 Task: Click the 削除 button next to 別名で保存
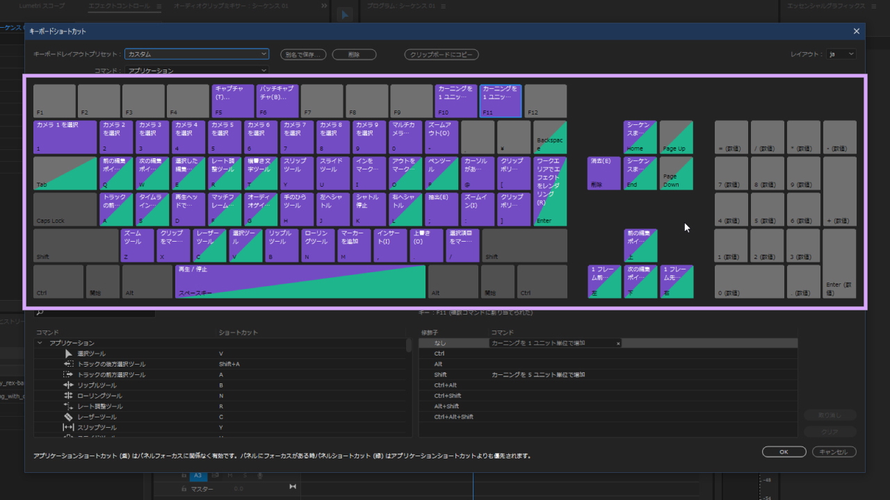click(x=354, y=54)
